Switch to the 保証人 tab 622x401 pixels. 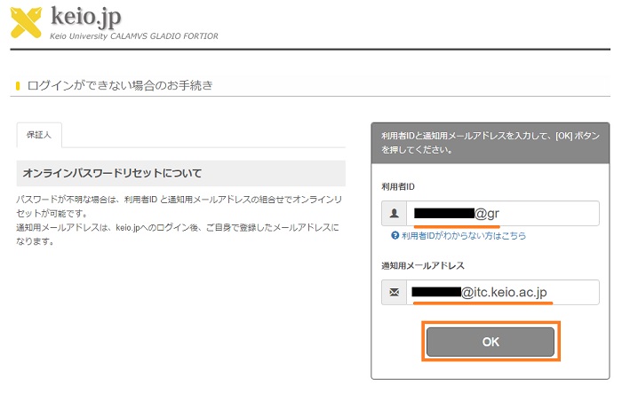click(39, 135)
